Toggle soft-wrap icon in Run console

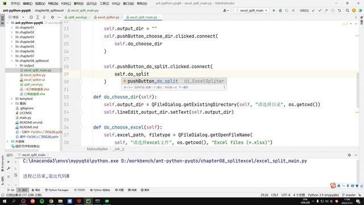pyautogui.click(x=15, y=175)
